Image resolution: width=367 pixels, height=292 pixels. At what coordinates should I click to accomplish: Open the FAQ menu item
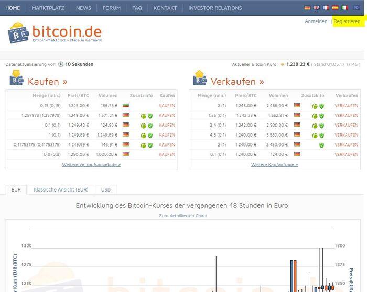[137, 8]
